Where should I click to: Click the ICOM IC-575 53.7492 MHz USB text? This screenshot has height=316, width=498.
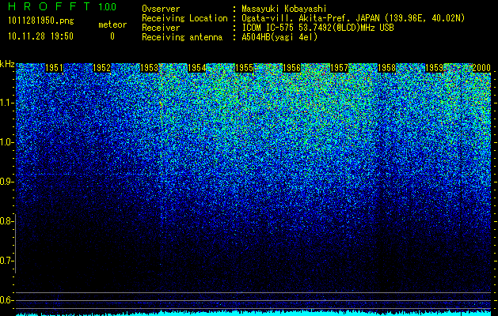tap(317, 28)
